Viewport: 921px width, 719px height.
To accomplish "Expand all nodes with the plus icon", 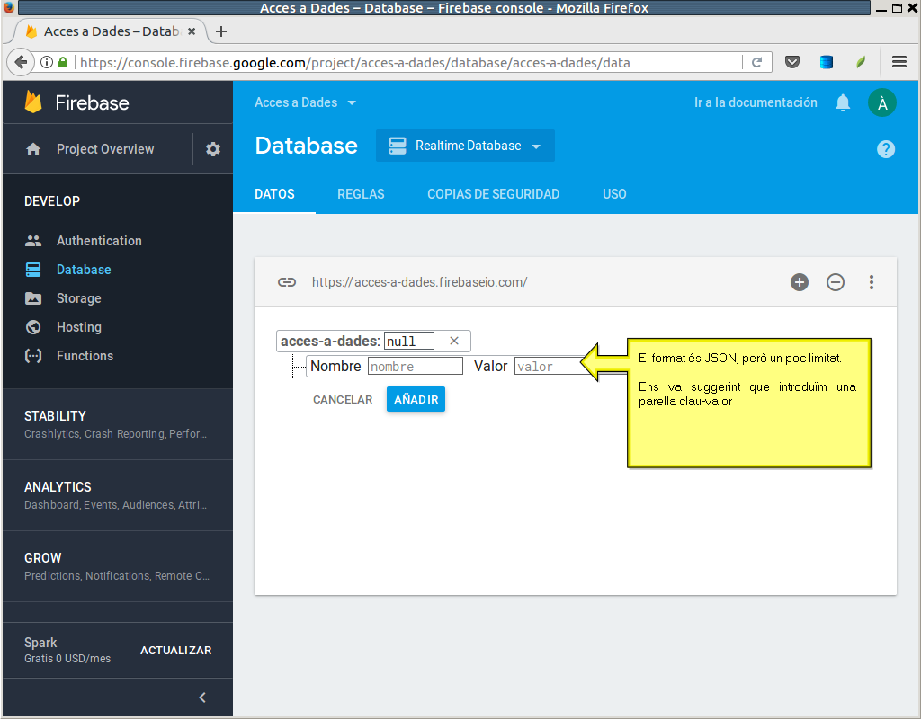I will point(799,282).
